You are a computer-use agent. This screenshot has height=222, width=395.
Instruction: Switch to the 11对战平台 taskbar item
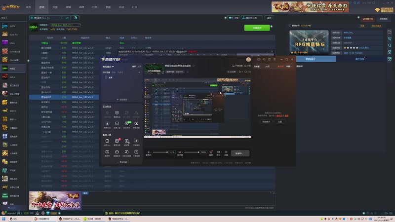(69, 219)
